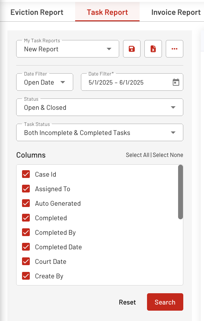Click the Reset button
This screenshot has height=321, width=204.
coord(127,302)
